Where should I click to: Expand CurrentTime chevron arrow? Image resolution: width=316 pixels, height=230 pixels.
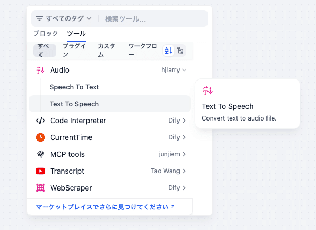[184, 137]
